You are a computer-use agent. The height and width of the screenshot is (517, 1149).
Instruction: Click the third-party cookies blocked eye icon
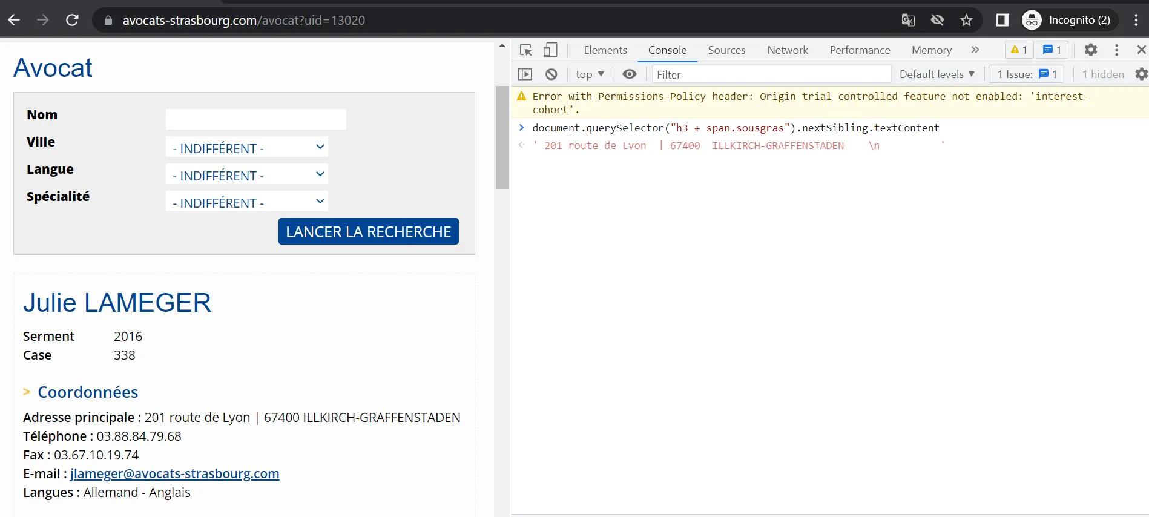(937, 20)
